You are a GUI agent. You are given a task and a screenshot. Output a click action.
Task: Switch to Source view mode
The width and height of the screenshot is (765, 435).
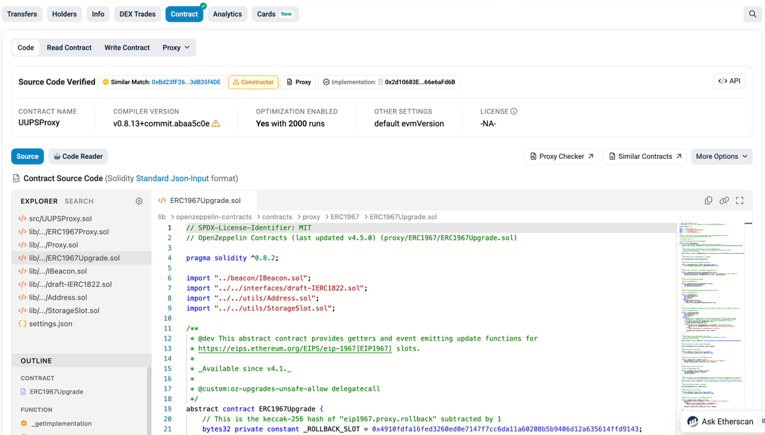coord(27,156)
